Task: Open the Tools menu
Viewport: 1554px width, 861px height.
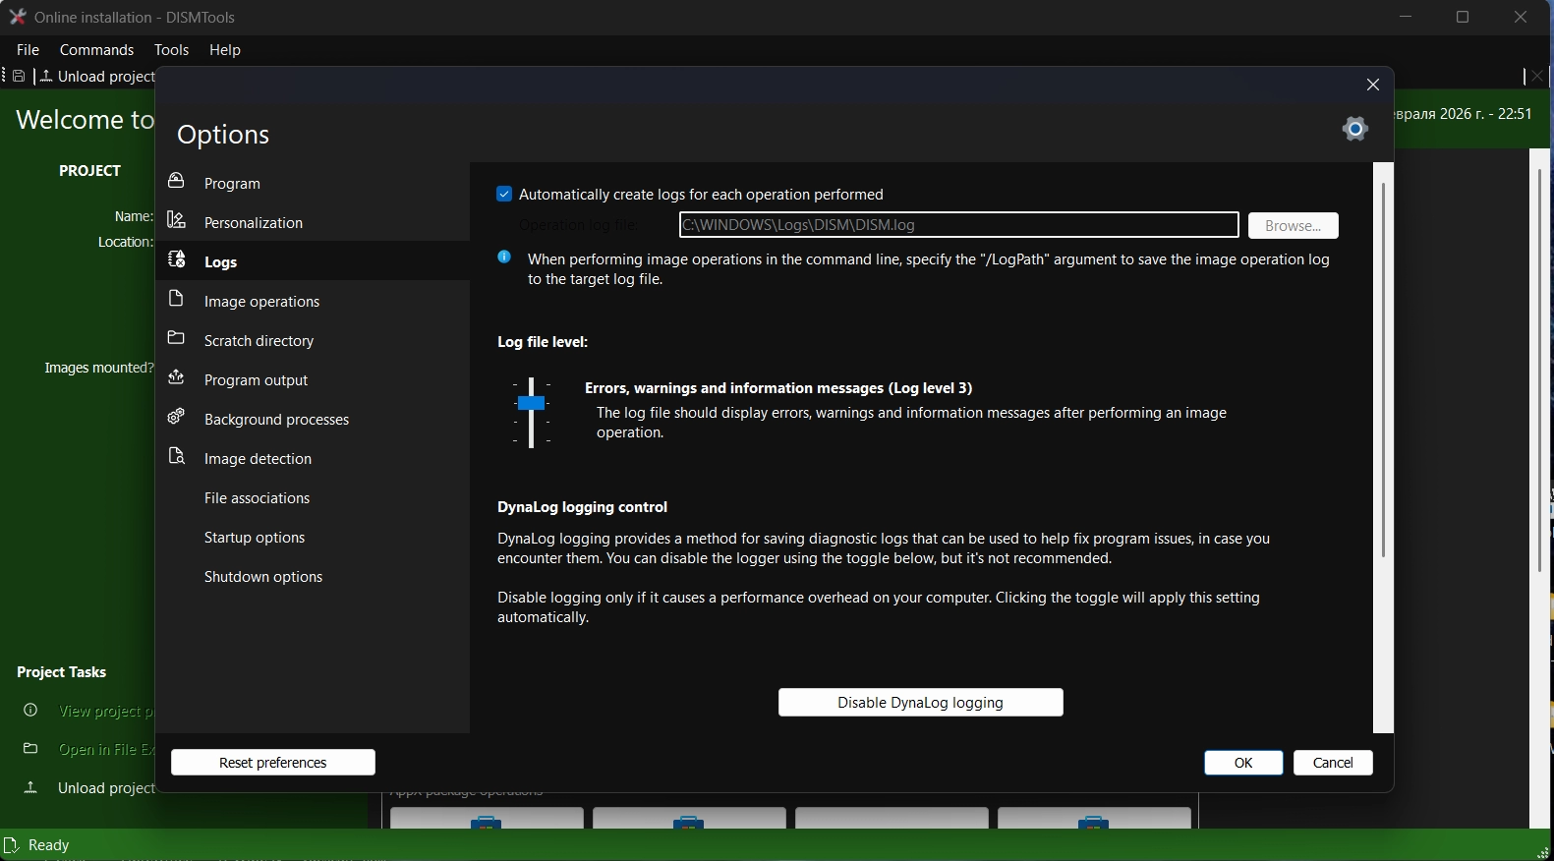Action: coord(171,49)
